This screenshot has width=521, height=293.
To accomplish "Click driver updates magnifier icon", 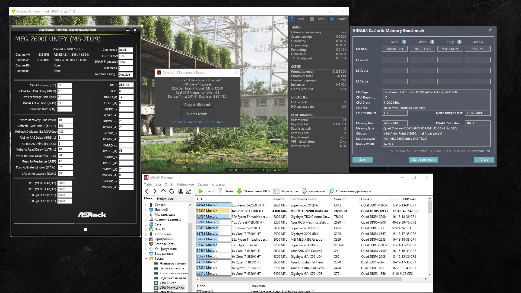I will point(332,191).
